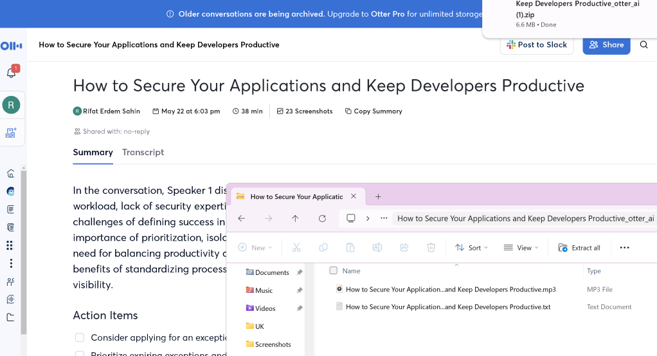The image size is (657, 356).
Task: Open Otter AI chat icon in sidebar
Action: [11, 191]
